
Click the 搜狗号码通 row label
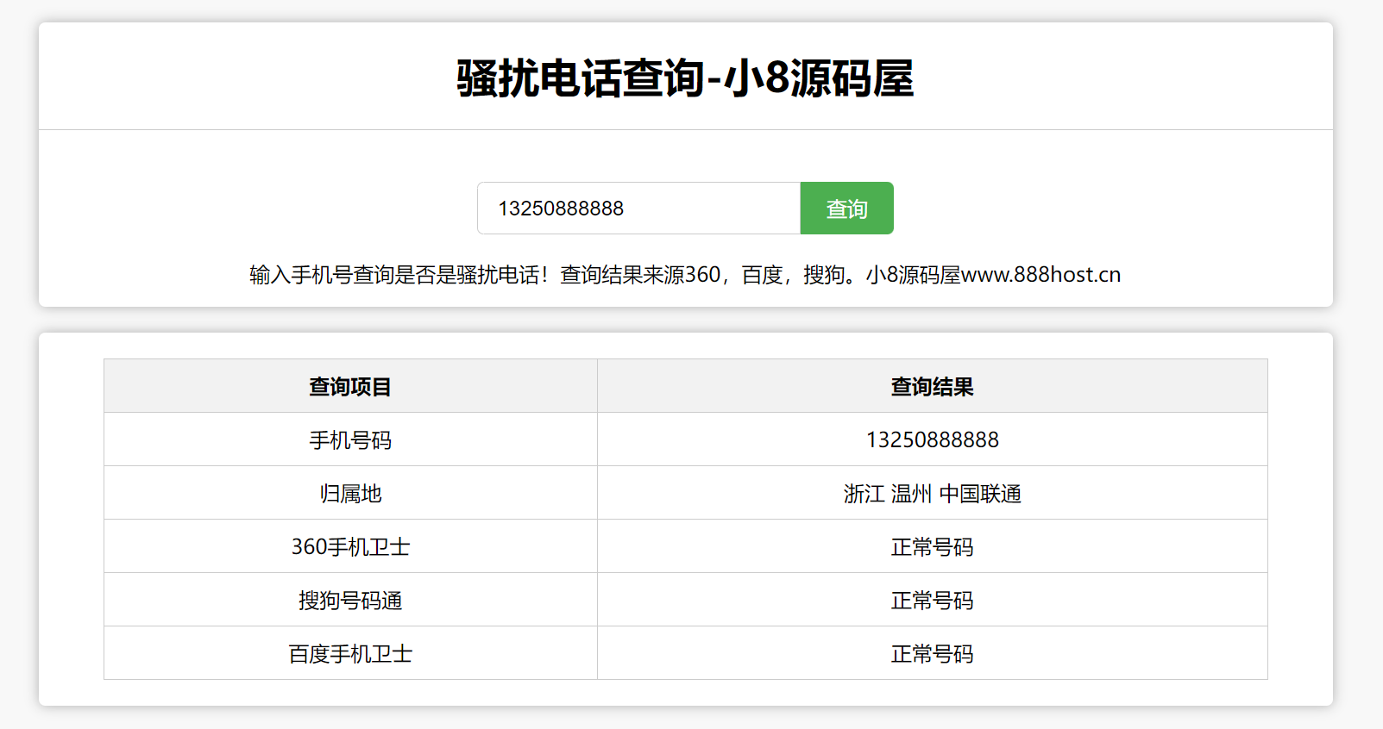pyautogui.click(x=350, y=600)
